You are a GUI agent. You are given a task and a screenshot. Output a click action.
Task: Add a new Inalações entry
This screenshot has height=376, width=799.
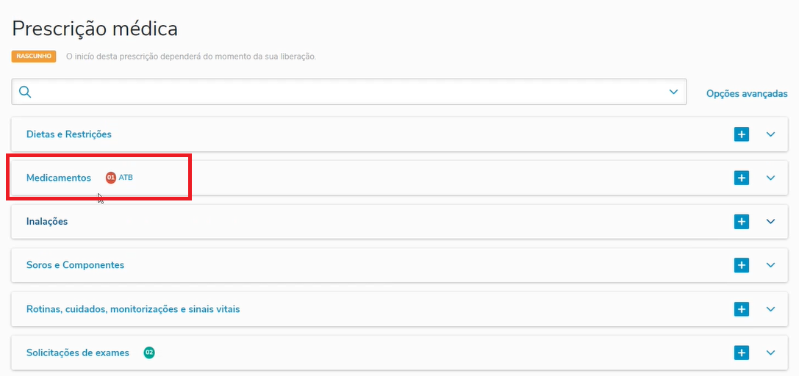(x=742, y=221)
